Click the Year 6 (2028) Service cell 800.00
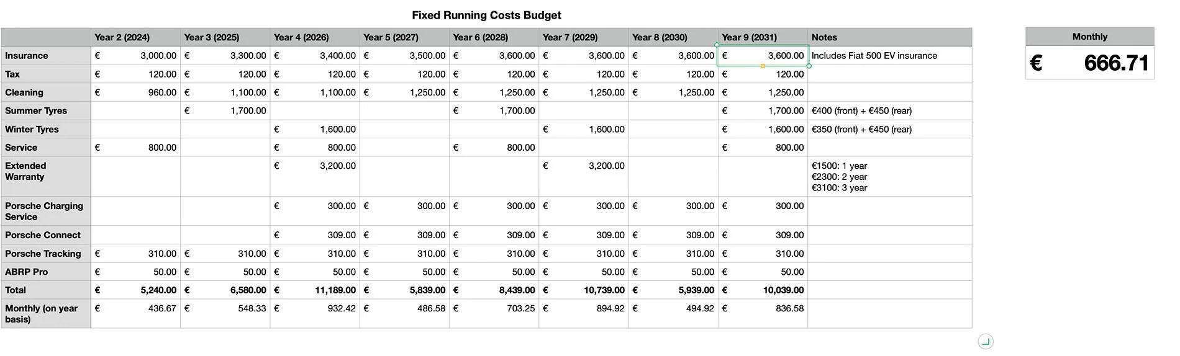Viewport: 1180px width, 356px height. pos(494,147)
